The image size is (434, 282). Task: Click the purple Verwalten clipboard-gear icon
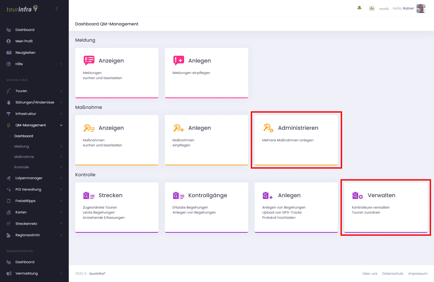click(x=358, y=195)
